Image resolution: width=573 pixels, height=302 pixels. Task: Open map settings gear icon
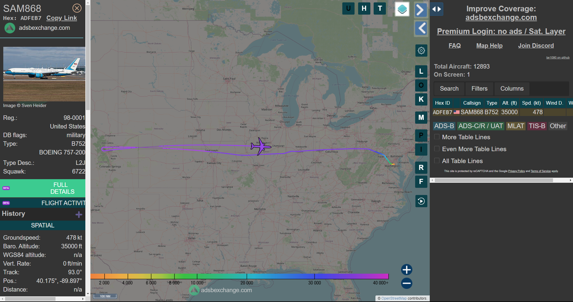(421, 50)
